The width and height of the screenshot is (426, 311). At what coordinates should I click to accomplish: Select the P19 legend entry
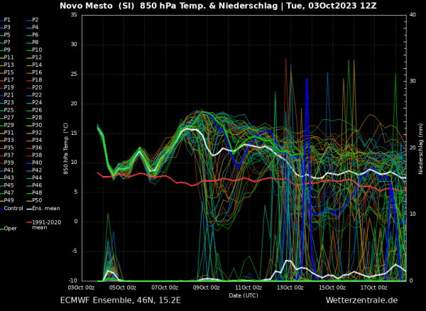[9, 87]
